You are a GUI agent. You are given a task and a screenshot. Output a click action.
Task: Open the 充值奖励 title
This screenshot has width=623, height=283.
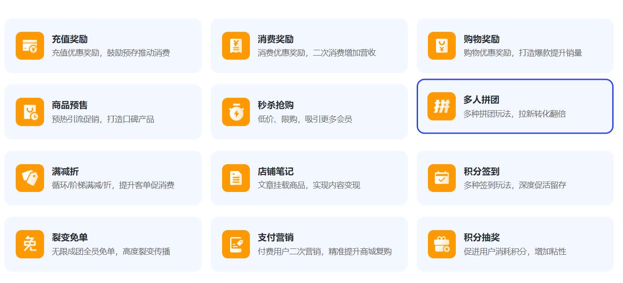70,39
